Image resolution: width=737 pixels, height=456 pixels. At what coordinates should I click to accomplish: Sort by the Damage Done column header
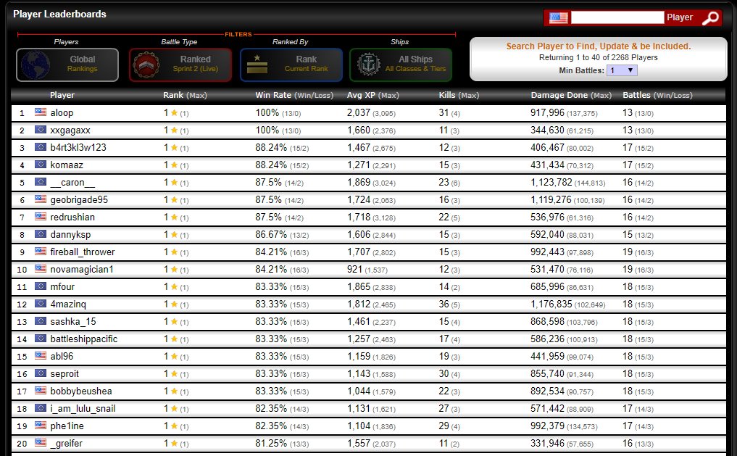[x=571, y=95]
